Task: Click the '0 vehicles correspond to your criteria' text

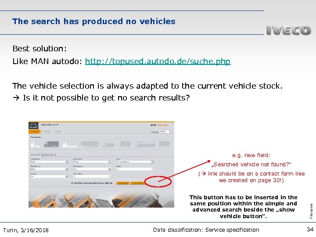Action: [x=92, y=183]
